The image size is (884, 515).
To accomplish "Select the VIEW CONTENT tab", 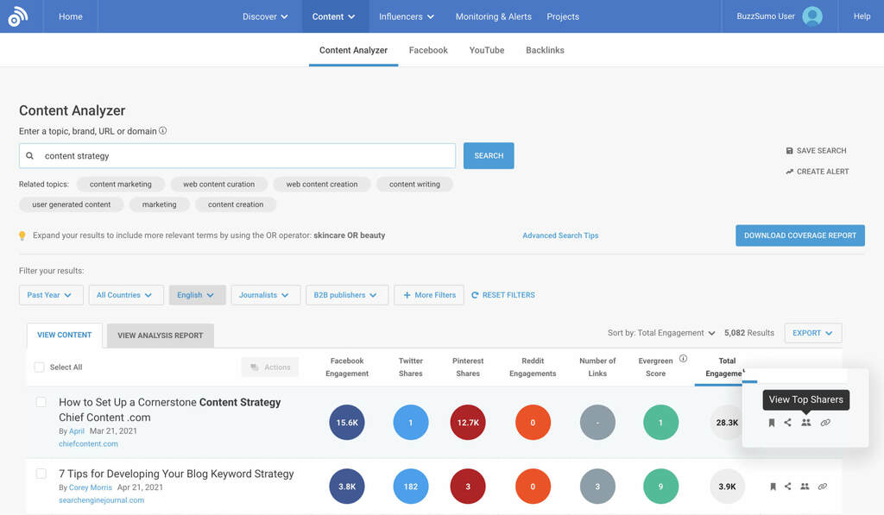I will [x=64, y=336].
